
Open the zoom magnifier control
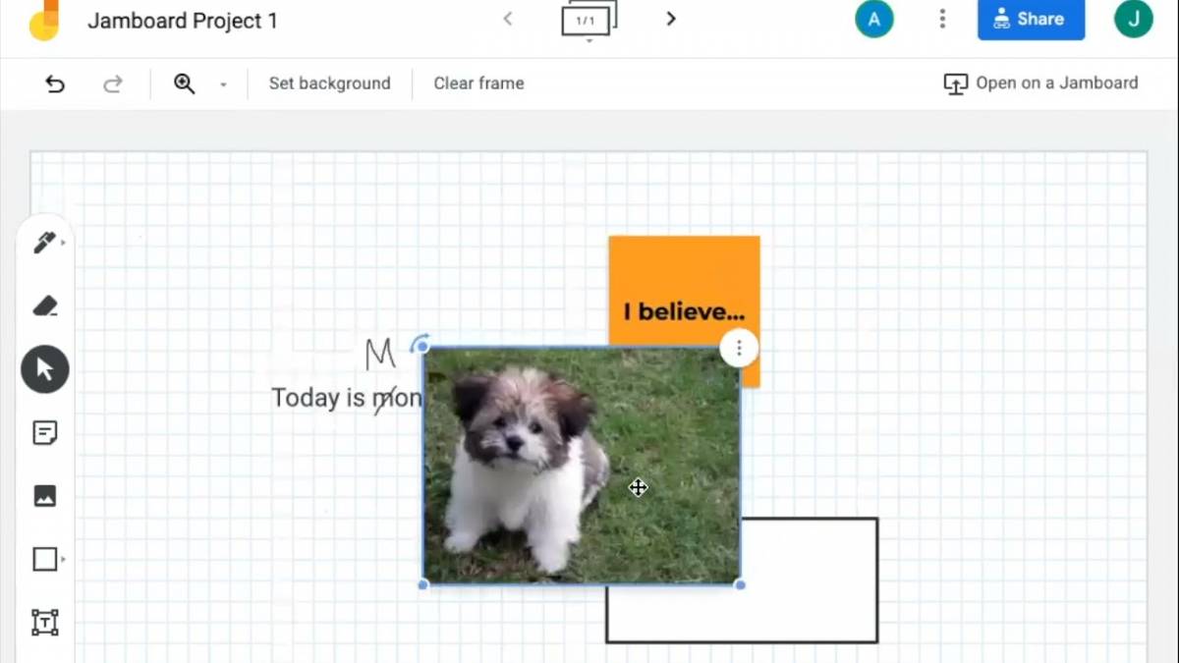[x=184, y=83]
